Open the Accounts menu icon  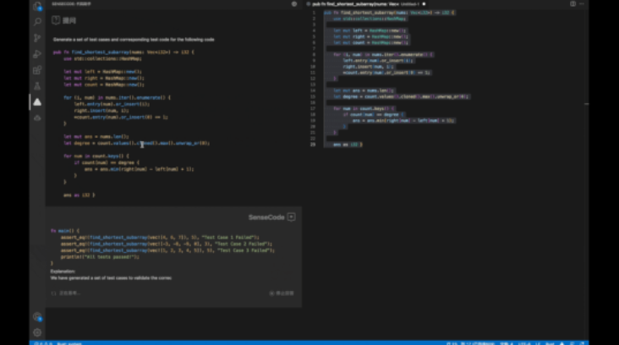coord(36,316)
